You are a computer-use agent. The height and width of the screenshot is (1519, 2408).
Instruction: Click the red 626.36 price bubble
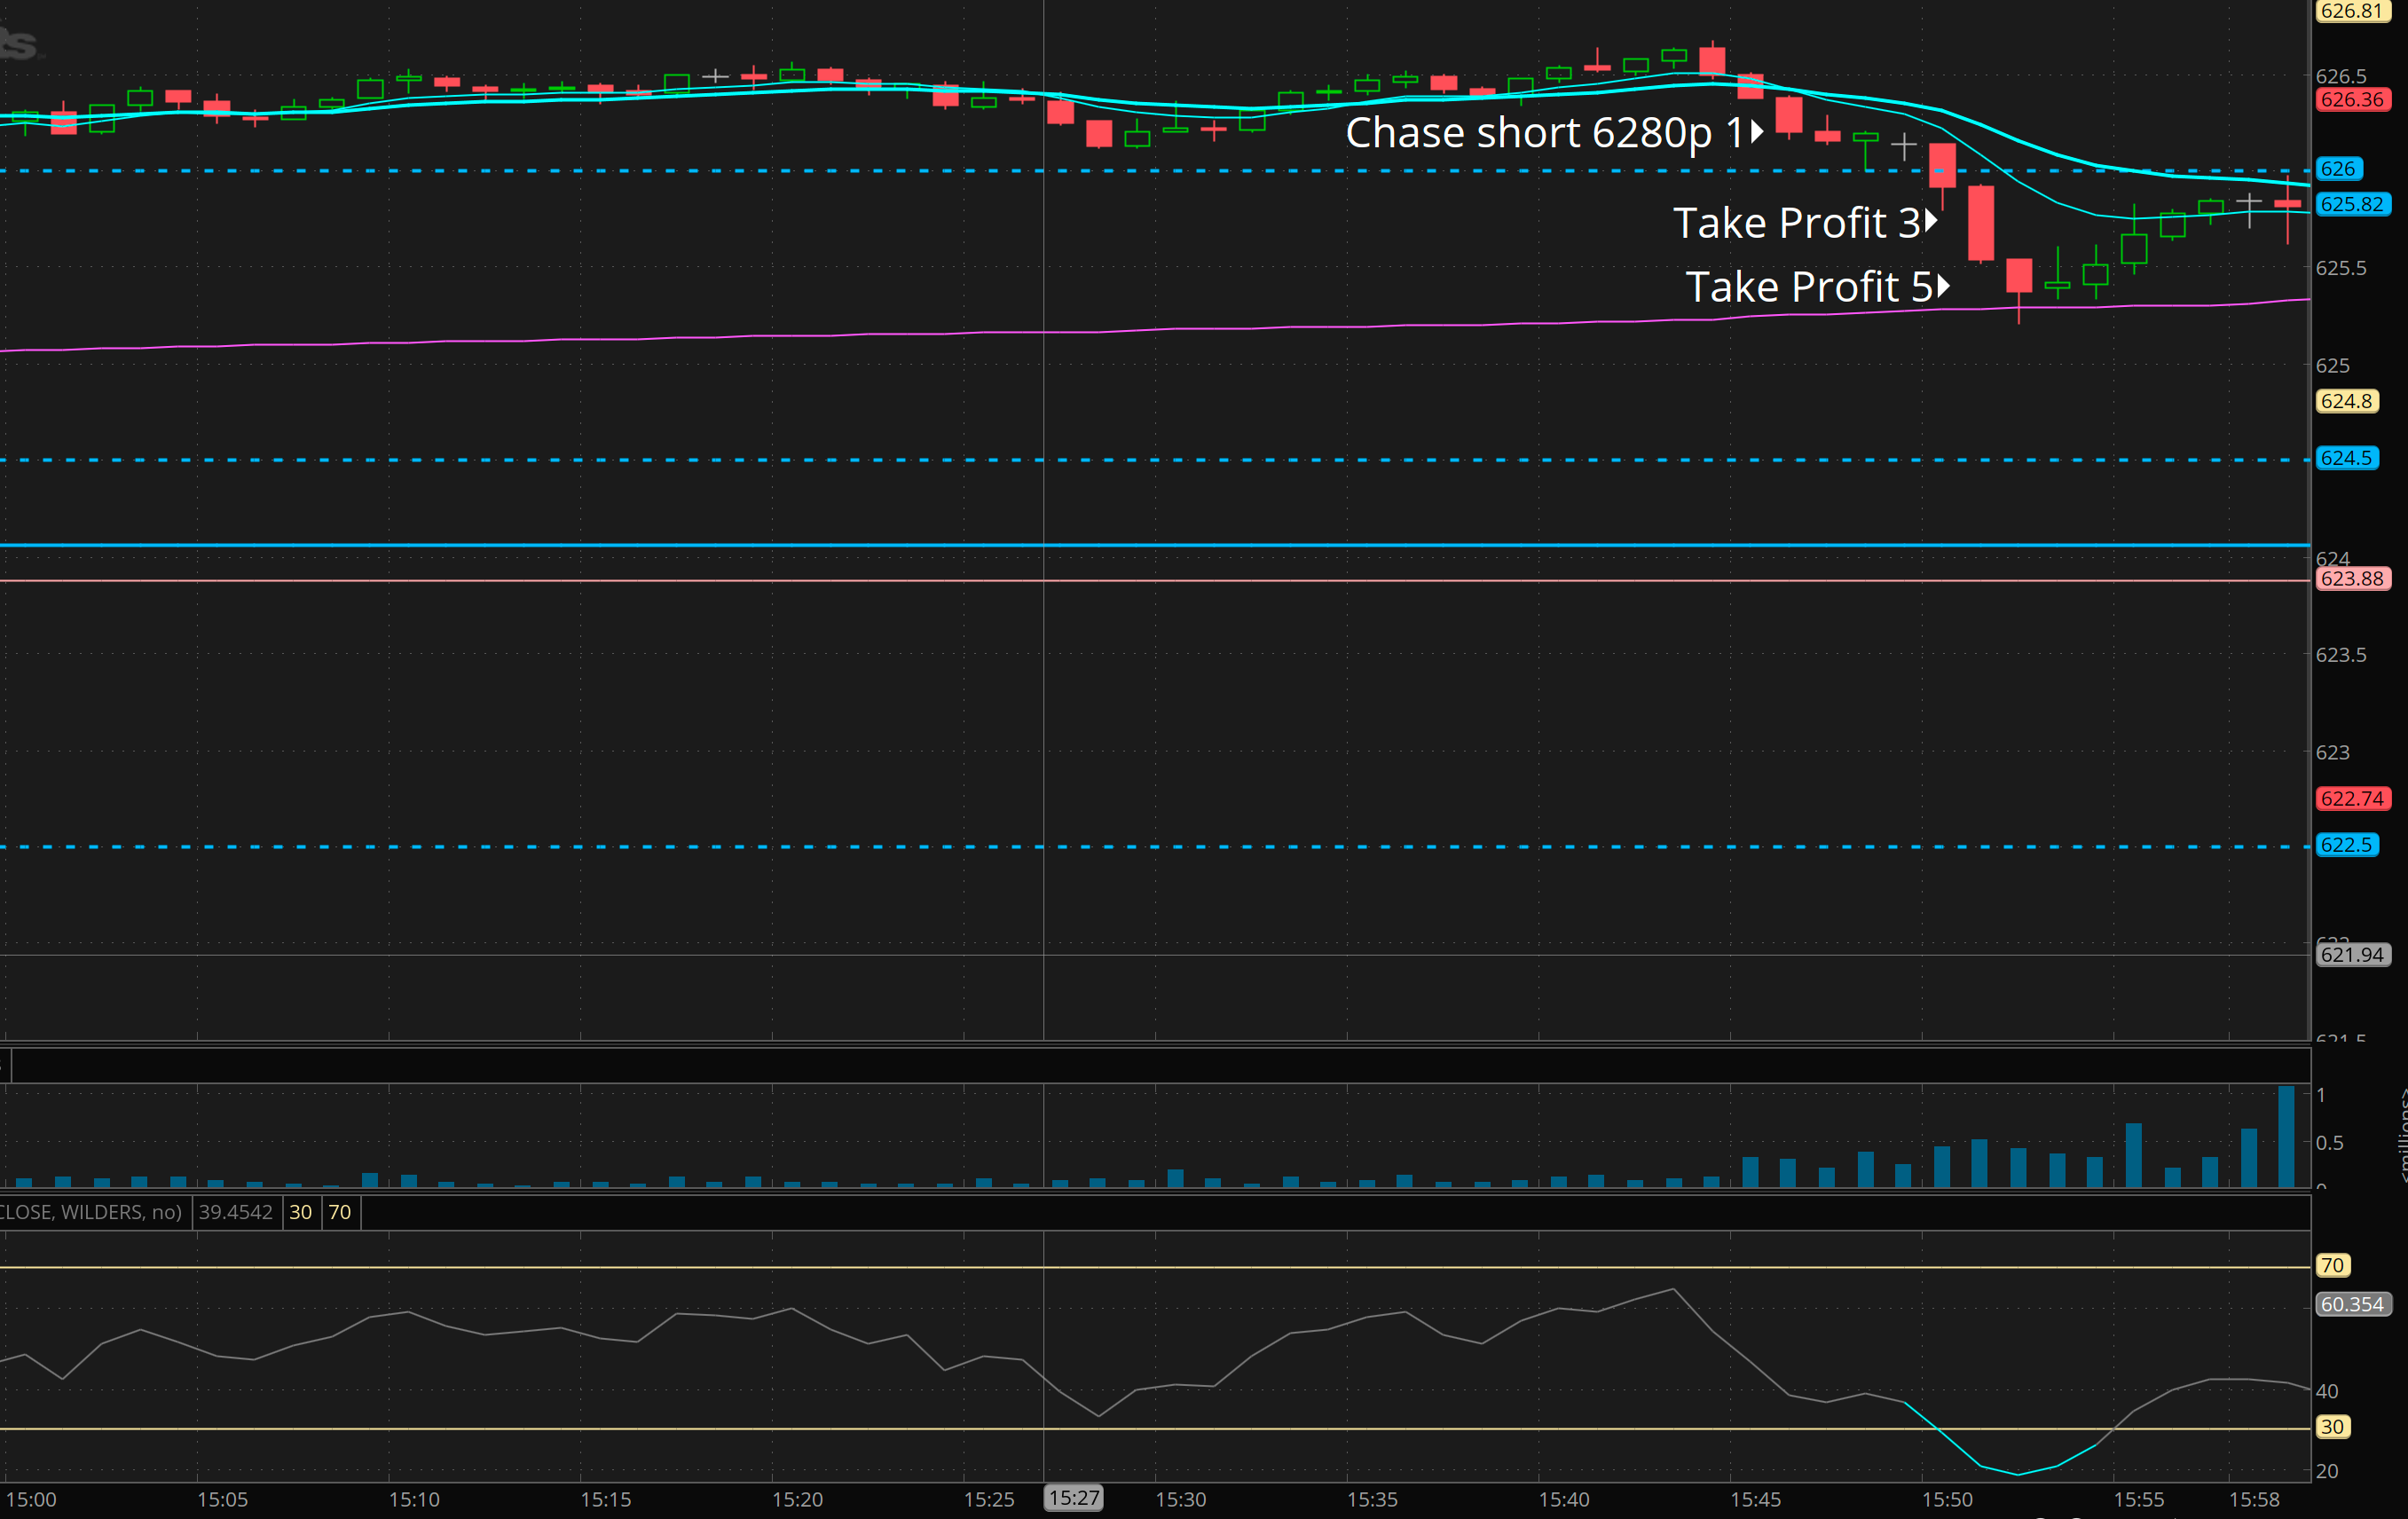coord(2351,100)
